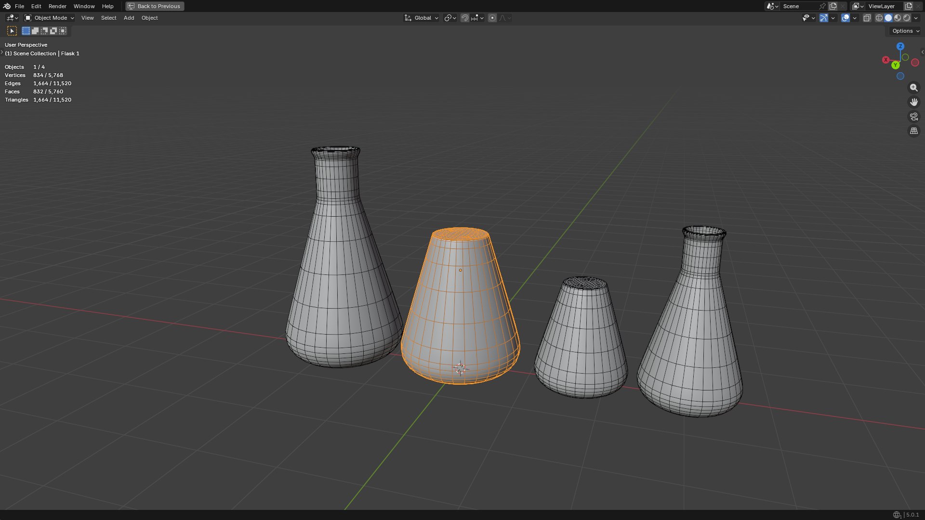Click the pin scene to workspace icon
The image size is (925, 520).
822,6
